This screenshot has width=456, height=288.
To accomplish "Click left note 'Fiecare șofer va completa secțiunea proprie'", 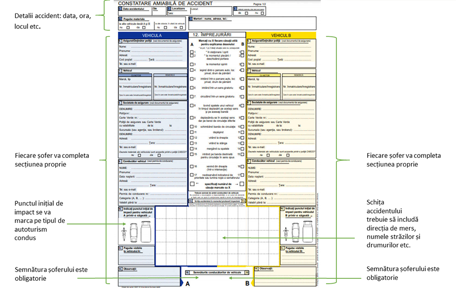I will tap(52, 160).
